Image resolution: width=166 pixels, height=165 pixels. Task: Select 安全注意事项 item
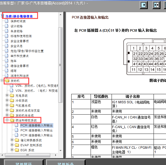[20, 41]
